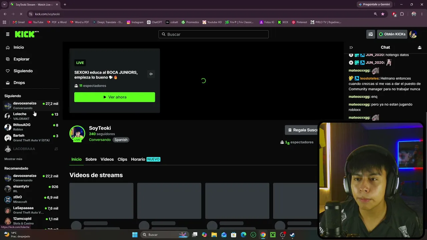Image resolution: width=427 pixels, height=240 pixels.
Task: Click the first stream video thumbnail placeholder
Action: (101, 201)
